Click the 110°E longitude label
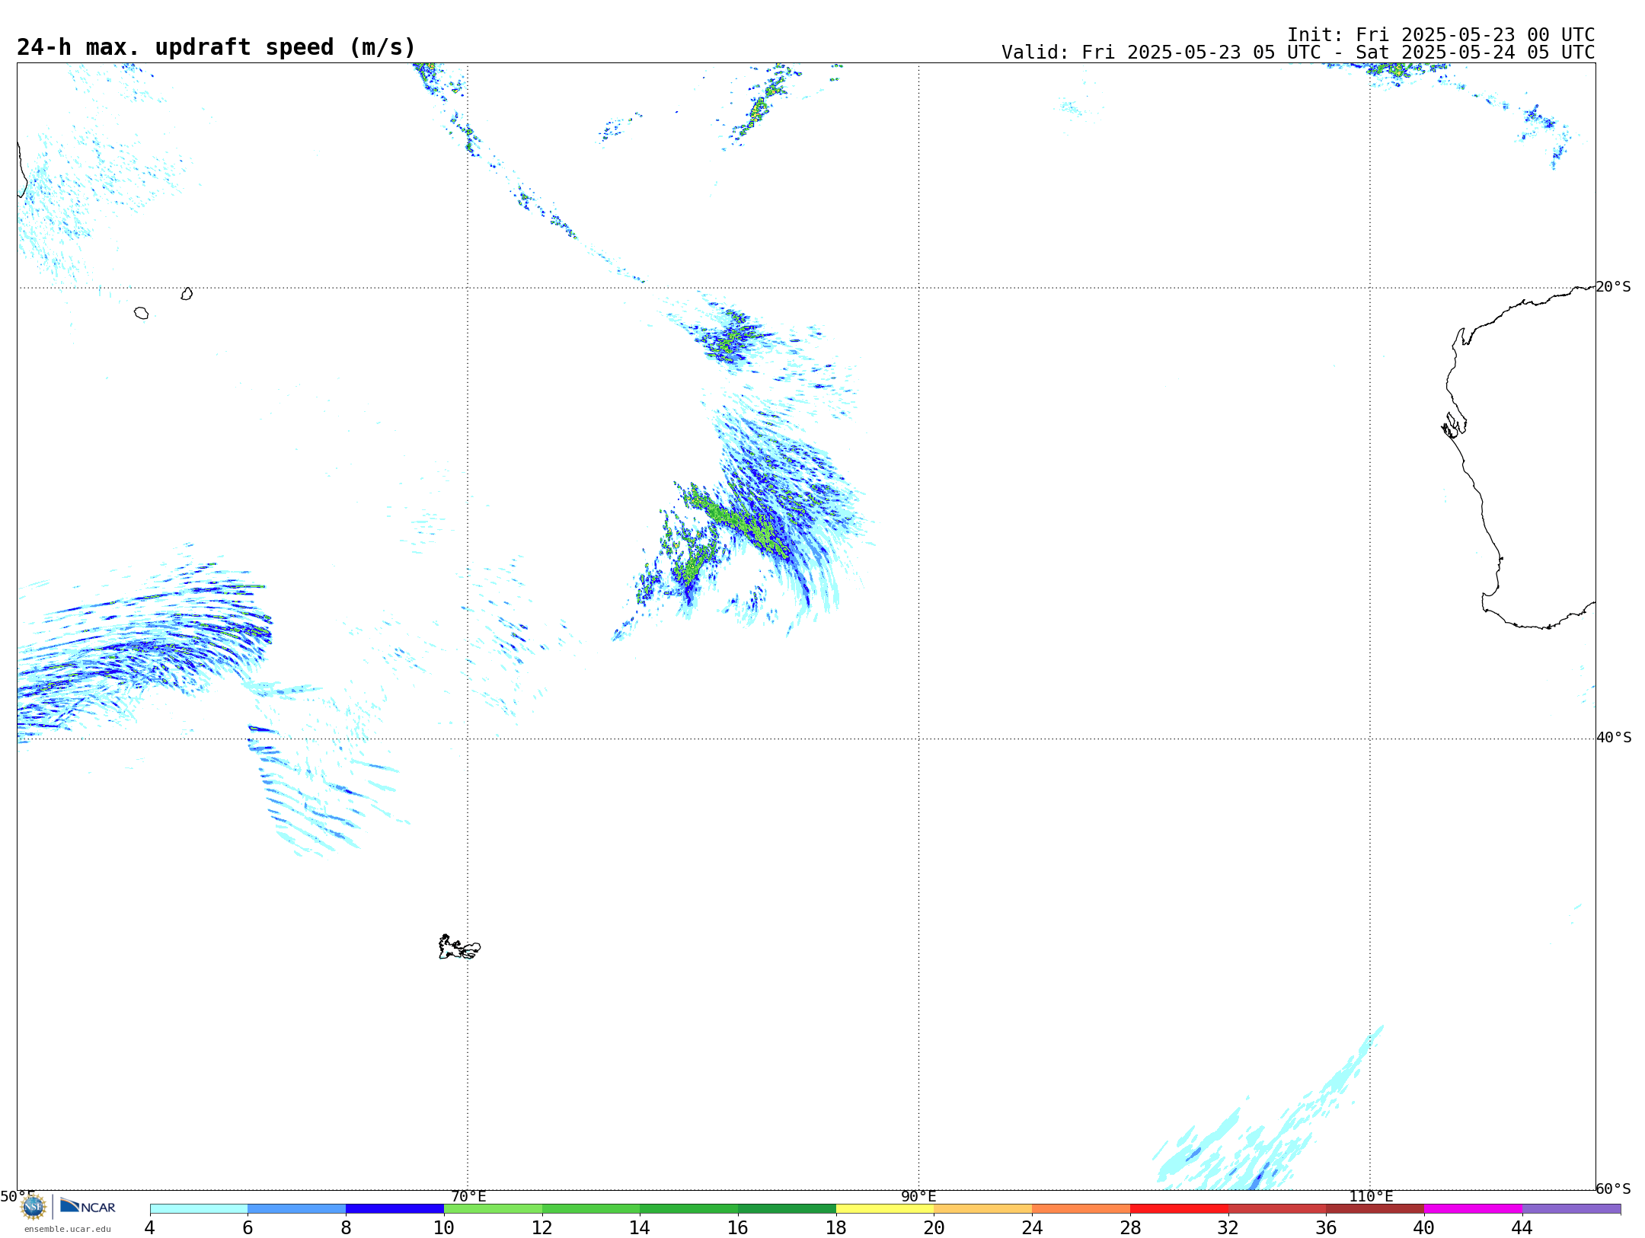 pos(1371,1196)
